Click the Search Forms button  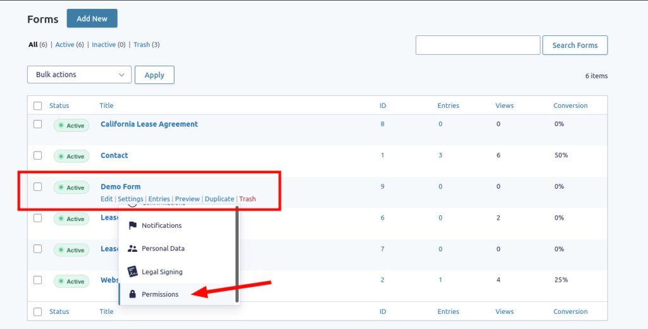click(575, 45)
